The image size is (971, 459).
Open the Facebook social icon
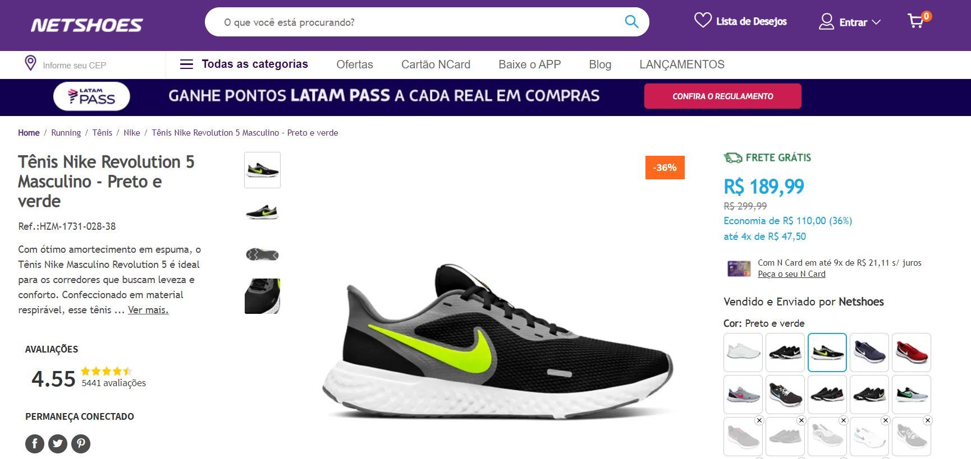point(35,444)
